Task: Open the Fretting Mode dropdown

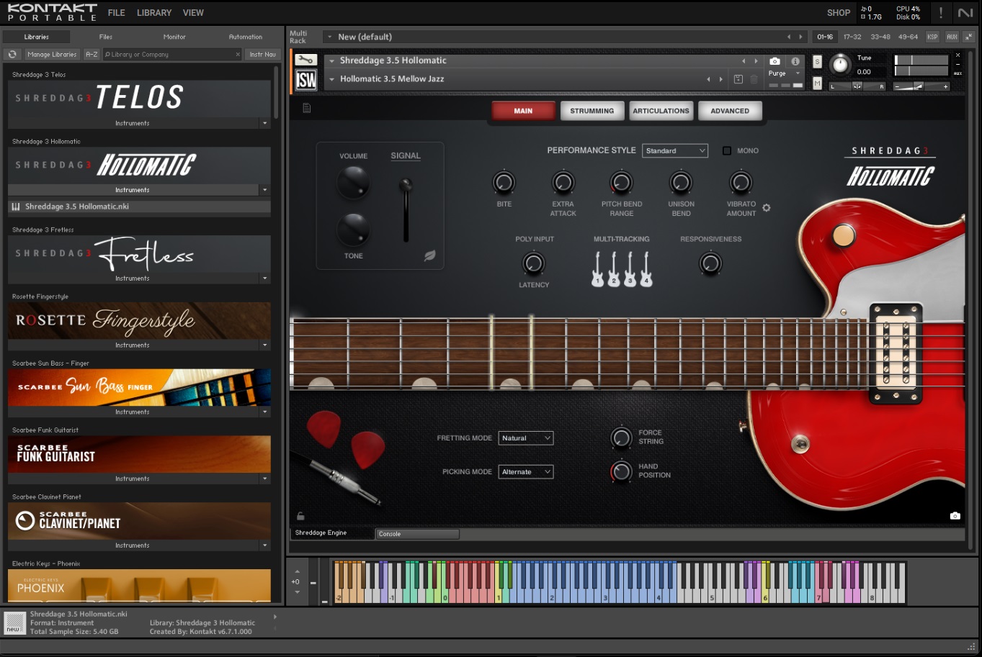Action: pyautogui.click(x=525, y=438)
